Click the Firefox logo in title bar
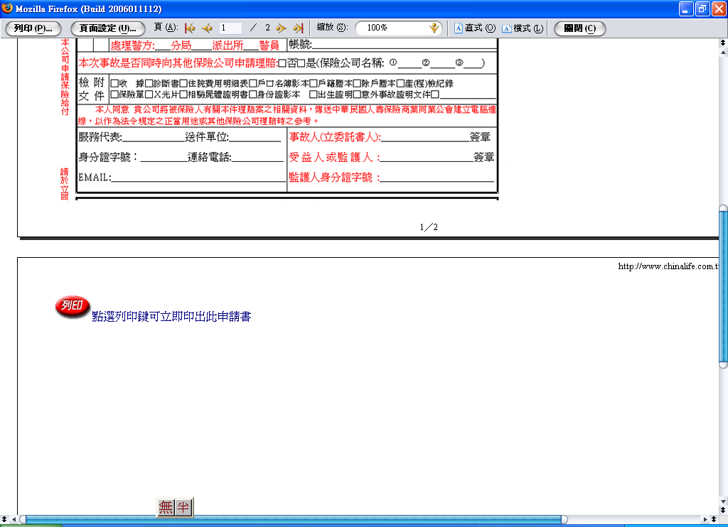The width and height of the screenshot is (728, 527). pos(7,9)
